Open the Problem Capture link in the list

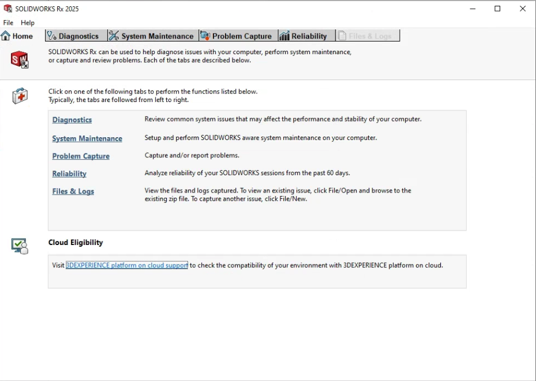(81, 156)
